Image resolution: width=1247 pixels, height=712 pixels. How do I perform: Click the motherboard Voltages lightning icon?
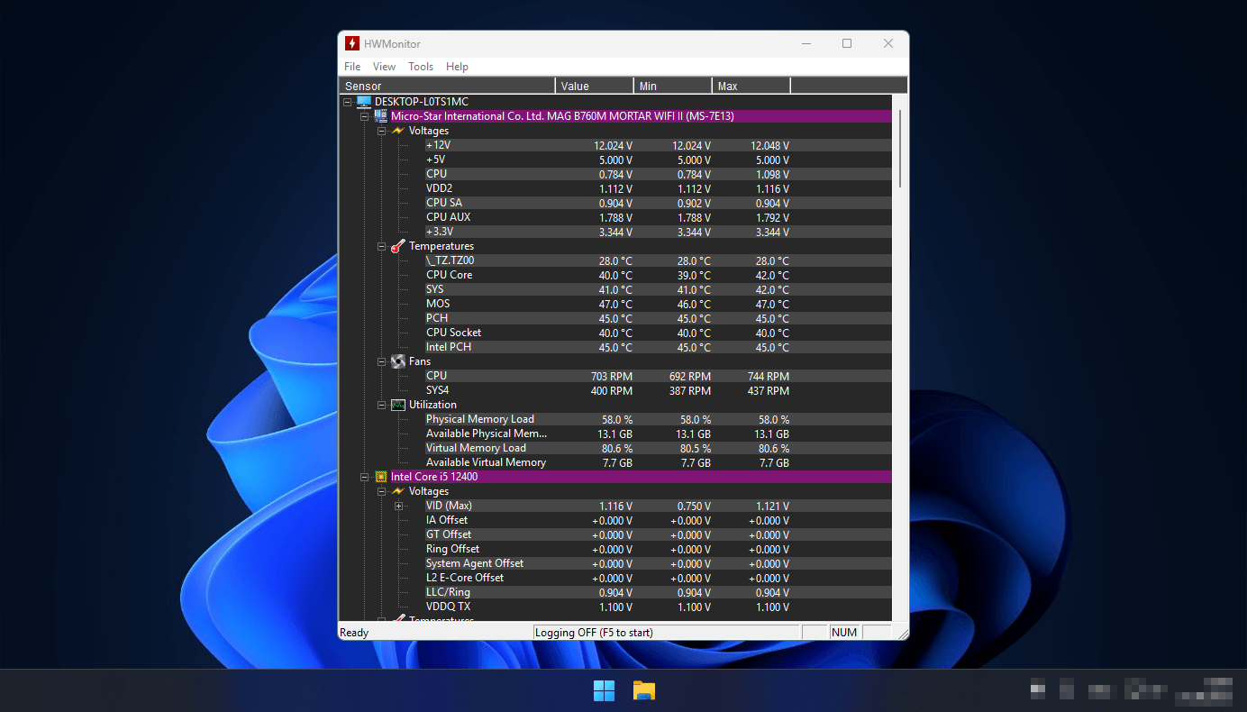[397, 131]
